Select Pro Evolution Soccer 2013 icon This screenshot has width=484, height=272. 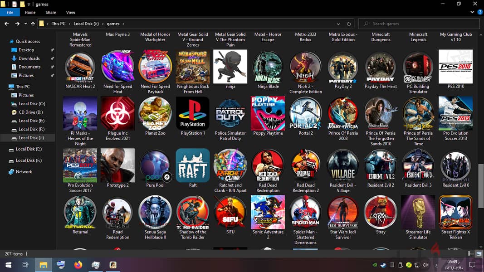coord(455,113)
